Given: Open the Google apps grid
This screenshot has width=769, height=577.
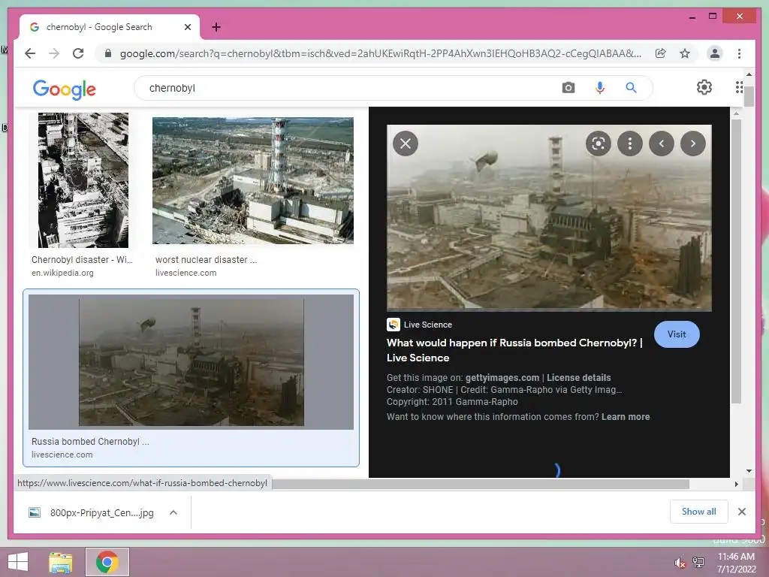Looking at the screenshot, I should [739, 87].
